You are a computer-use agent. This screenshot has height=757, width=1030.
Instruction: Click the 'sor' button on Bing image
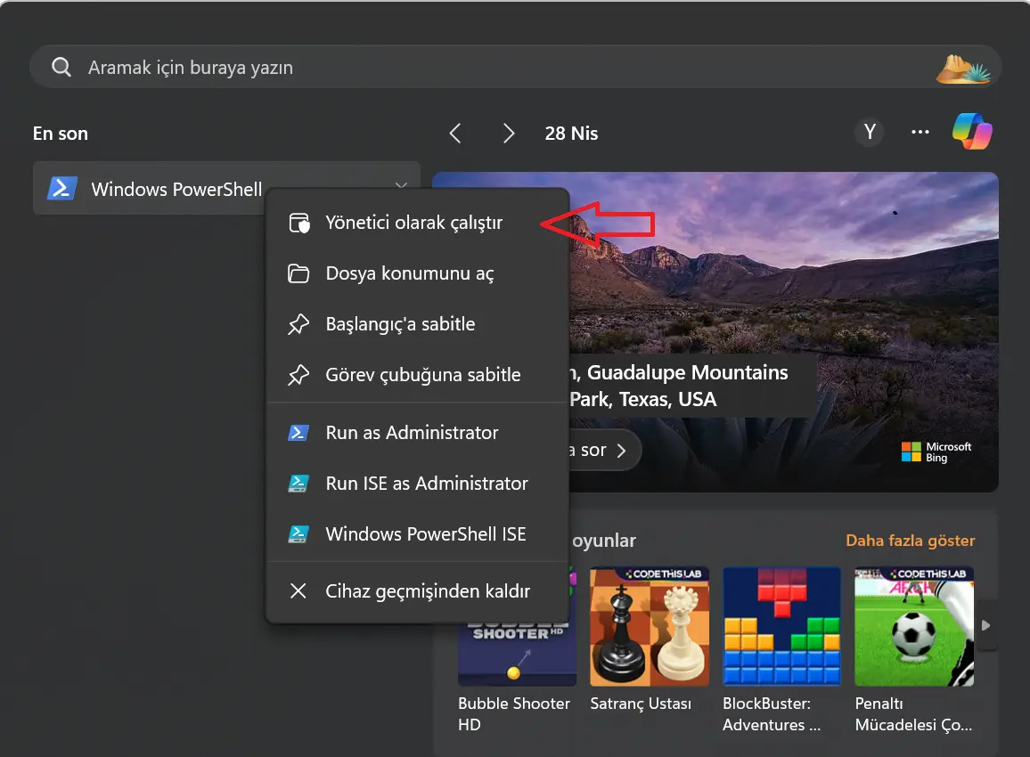pyautogui.click(x=603, y=451)
